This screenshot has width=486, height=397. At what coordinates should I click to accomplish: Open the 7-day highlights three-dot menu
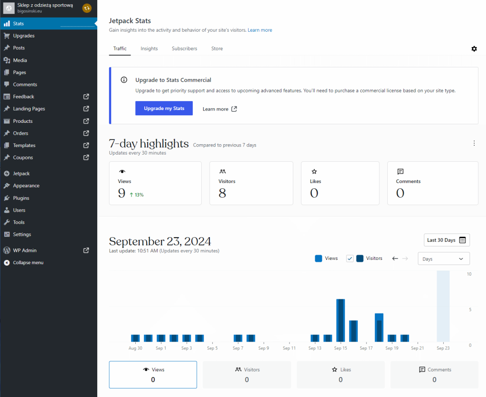(474, 143)
